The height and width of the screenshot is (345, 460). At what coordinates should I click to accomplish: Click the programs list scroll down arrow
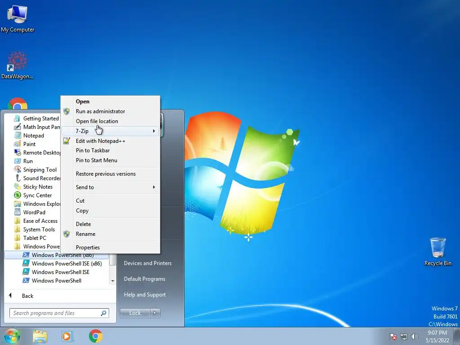click(113, 281)
